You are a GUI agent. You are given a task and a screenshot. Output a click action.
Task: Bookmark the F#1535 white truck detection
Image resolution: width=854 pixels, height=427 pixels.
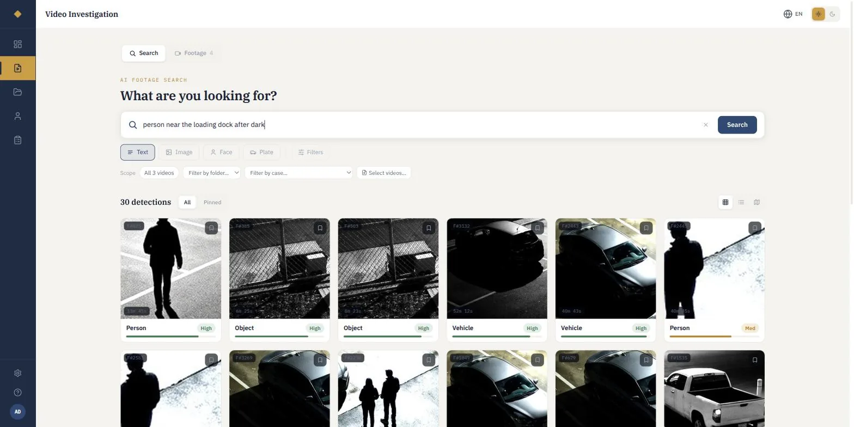click(755, 360)
